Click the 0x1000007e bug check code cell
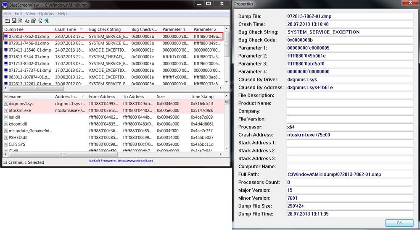 [143, 57]
